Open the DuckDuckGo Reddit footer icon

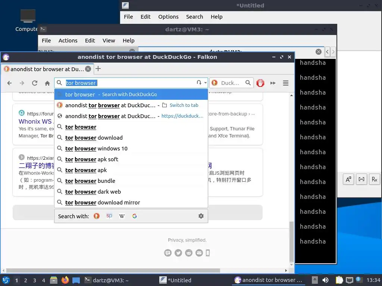(189, 253)
